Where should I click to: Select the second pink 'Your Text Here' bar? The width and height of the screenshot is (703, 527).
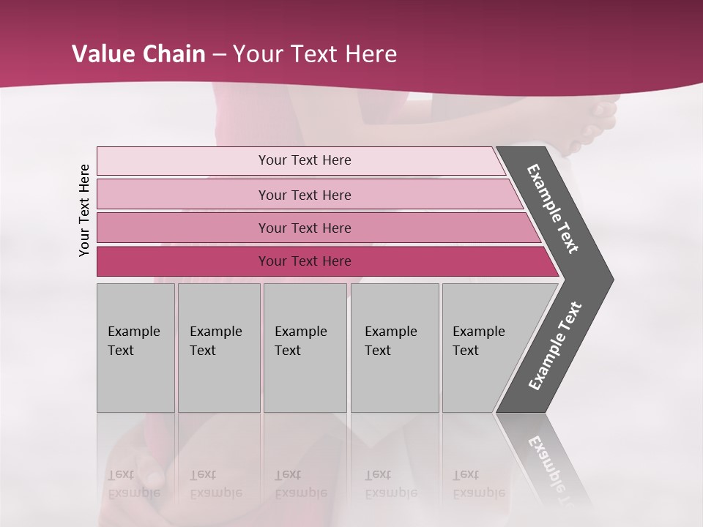pyautogui.click(x=304, y=195)
